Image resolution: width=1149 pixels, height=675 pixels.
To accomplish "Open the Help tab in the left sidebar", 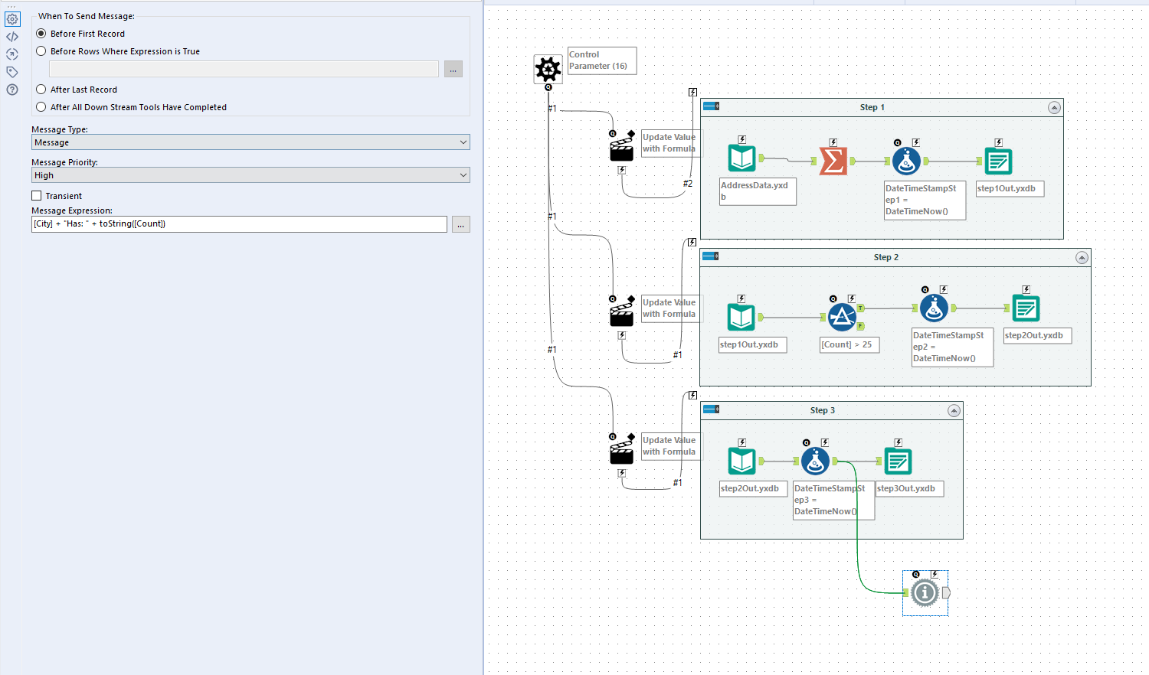I will 11,90.
